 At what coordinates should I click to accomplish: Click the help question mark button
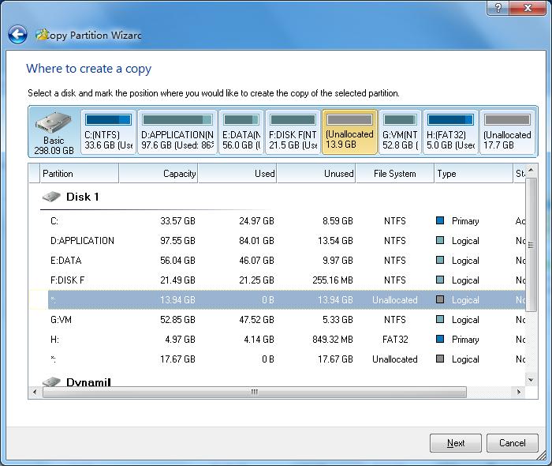click(x=498, y=8)
